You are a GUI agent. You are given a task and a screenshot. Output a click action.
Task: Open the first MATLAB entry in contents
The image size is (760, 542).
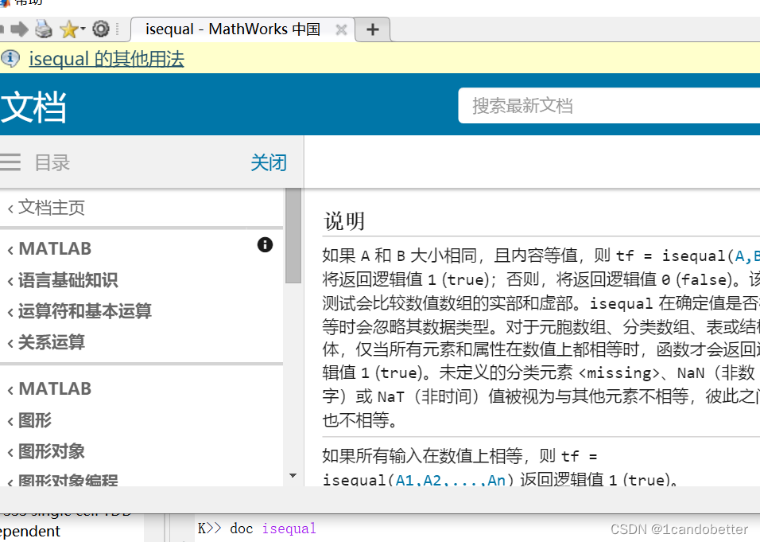click(54, 248)
